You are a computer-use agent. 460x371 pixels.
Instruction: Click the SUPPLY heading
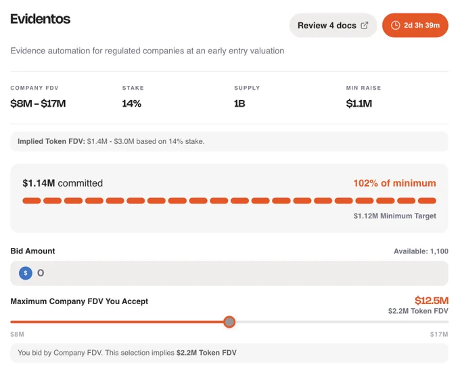coord(247,88)
